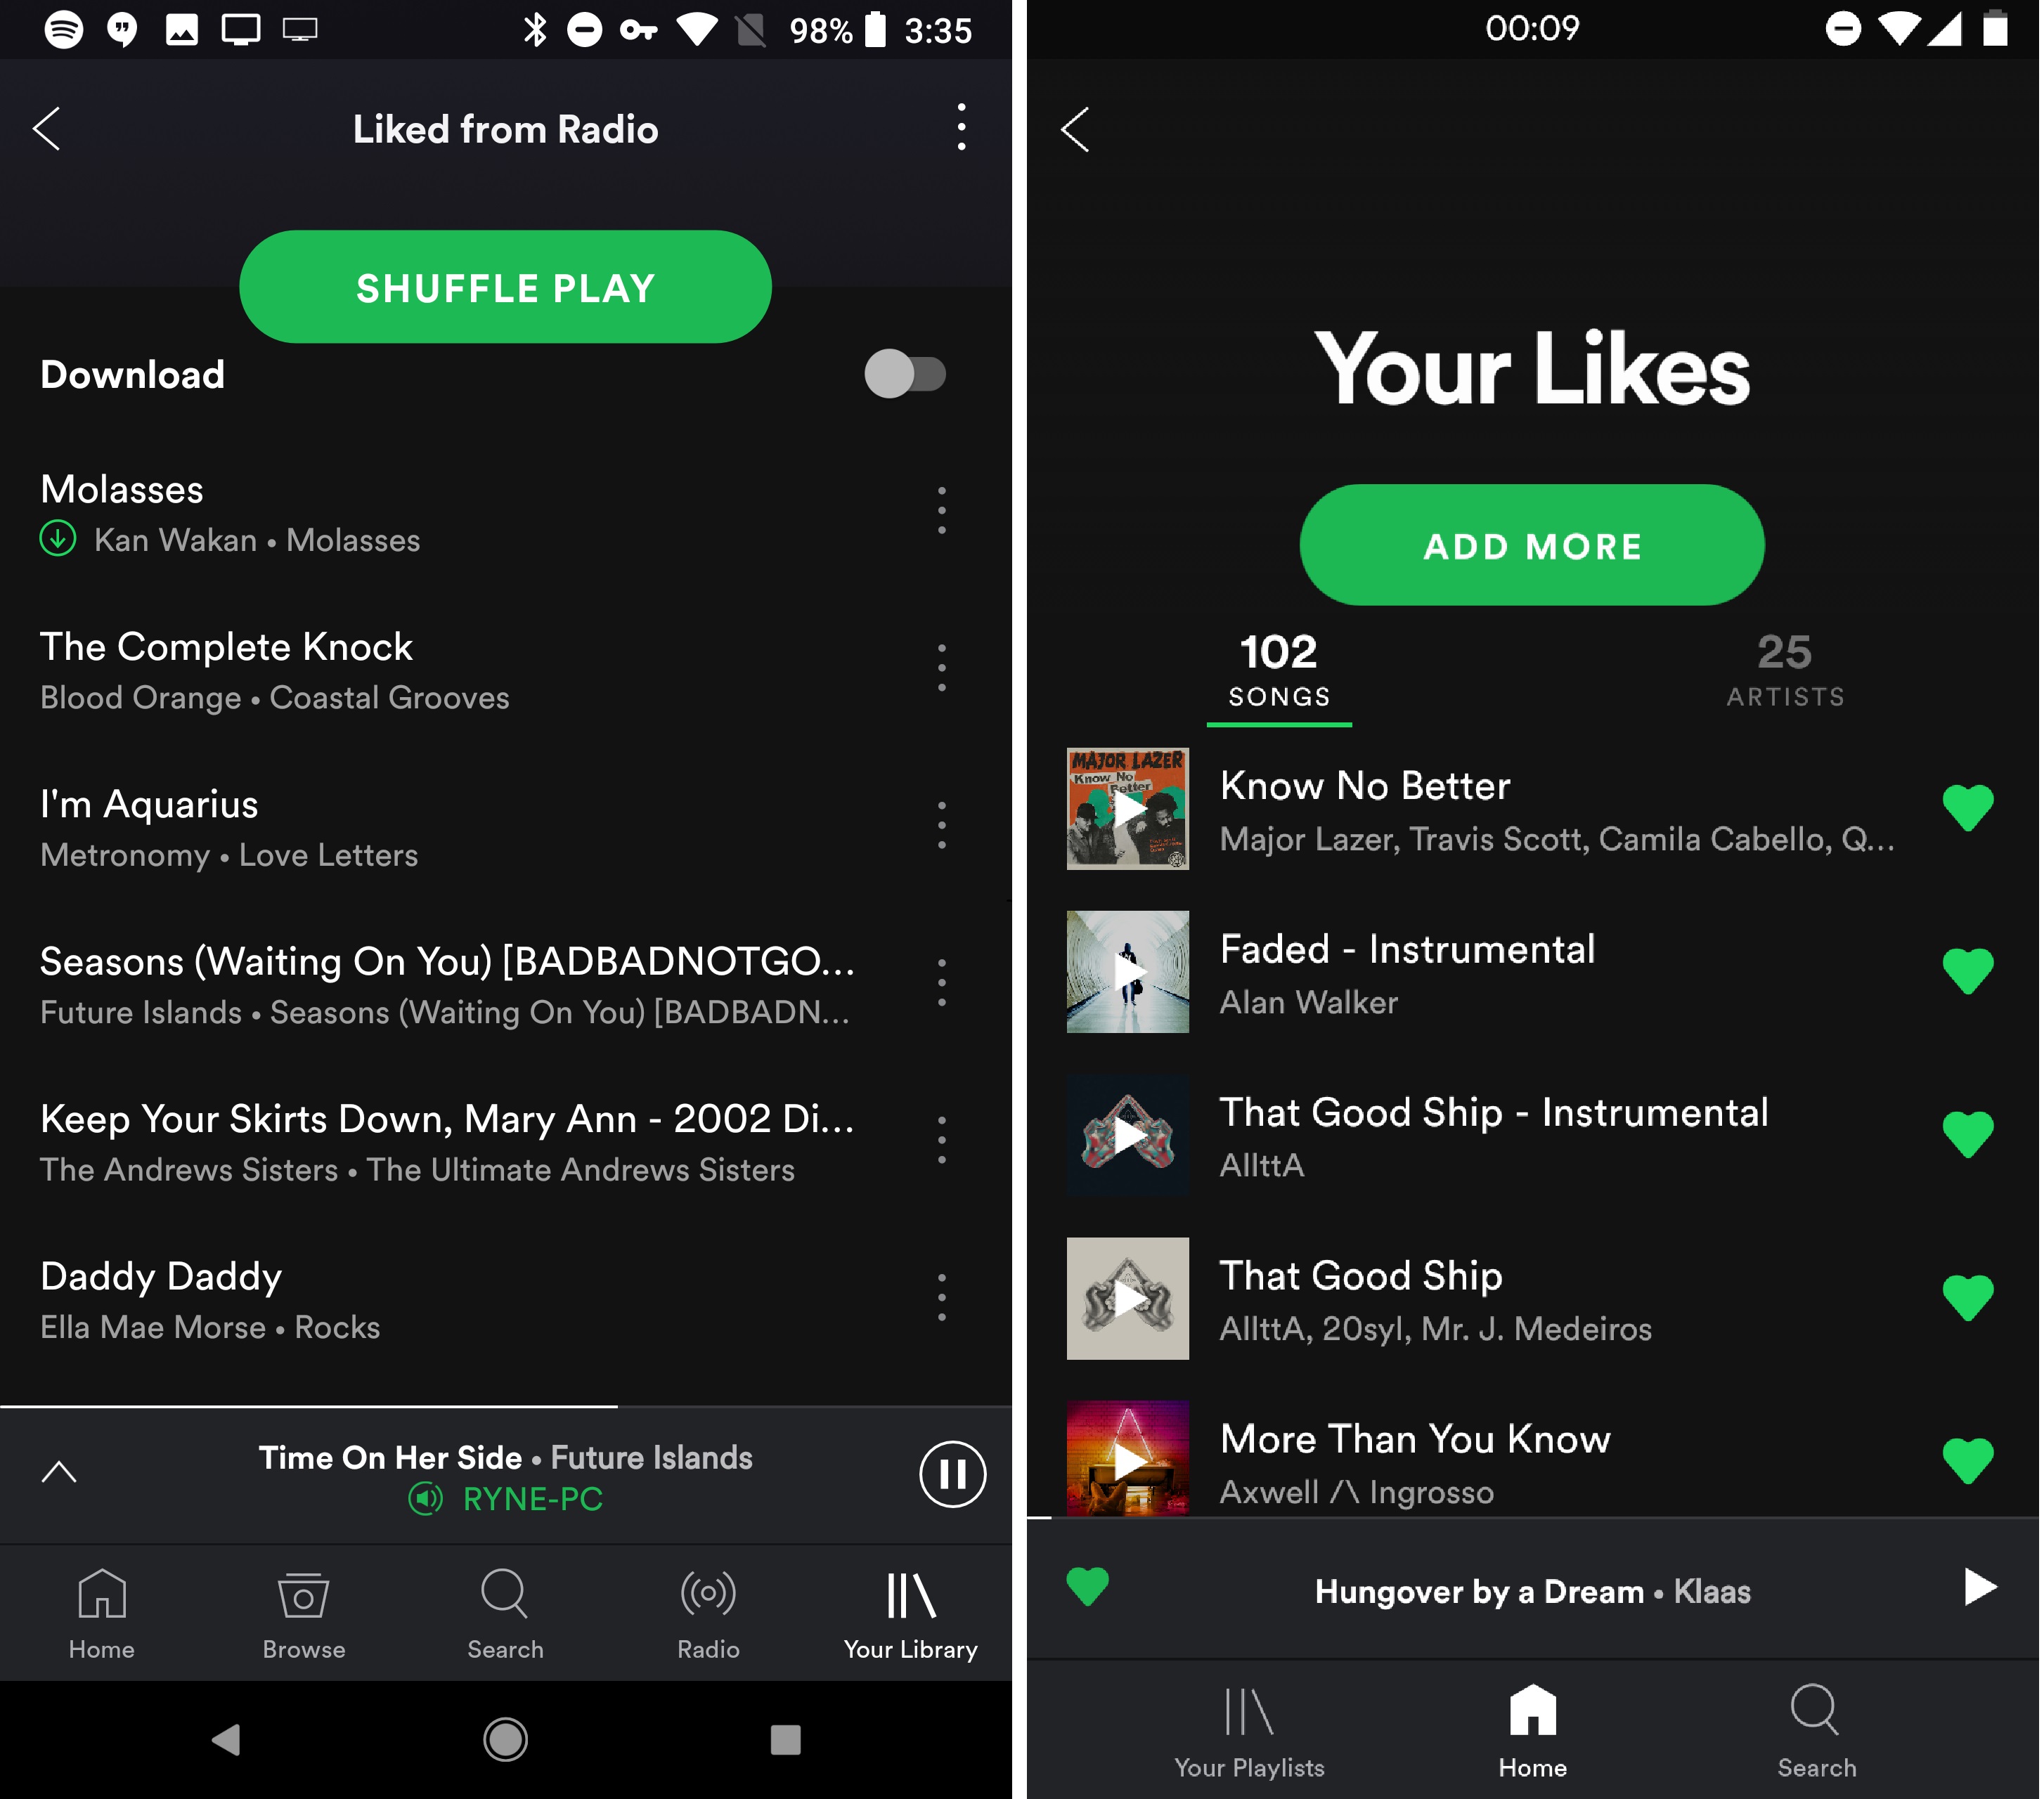Click the SHUFFLE PLAY button
The height and width of the screenshot is (1799, 2044).
506,287
